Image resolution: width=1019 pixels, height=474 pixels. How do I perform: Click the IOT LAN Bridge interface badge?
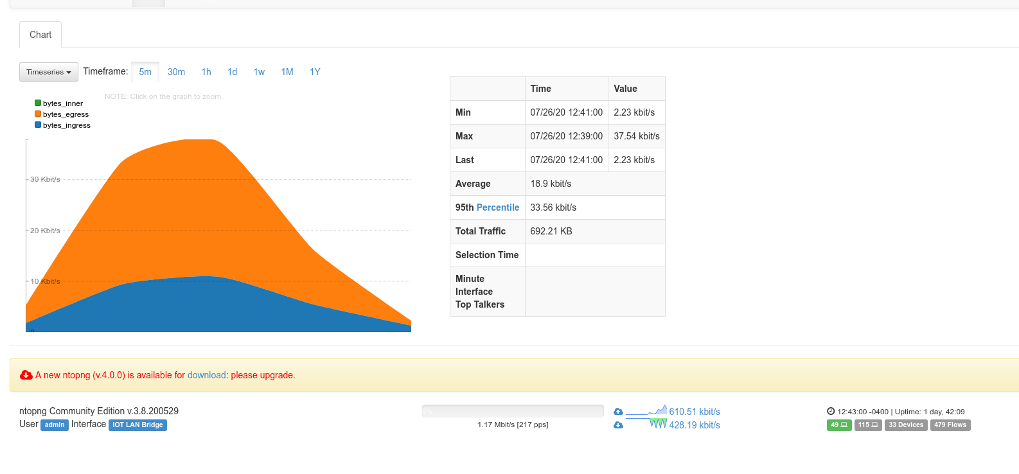click(x=137, y=425)
